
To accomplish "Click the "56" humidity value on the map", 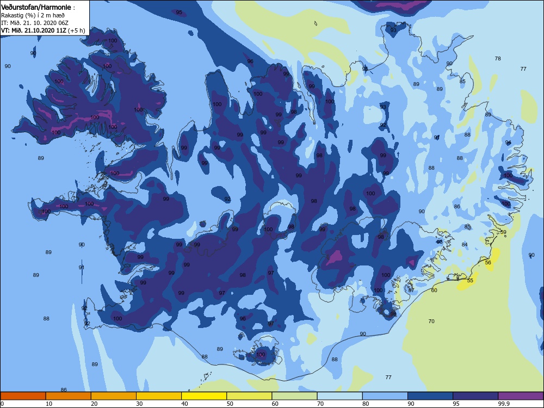I will (488, 262).
